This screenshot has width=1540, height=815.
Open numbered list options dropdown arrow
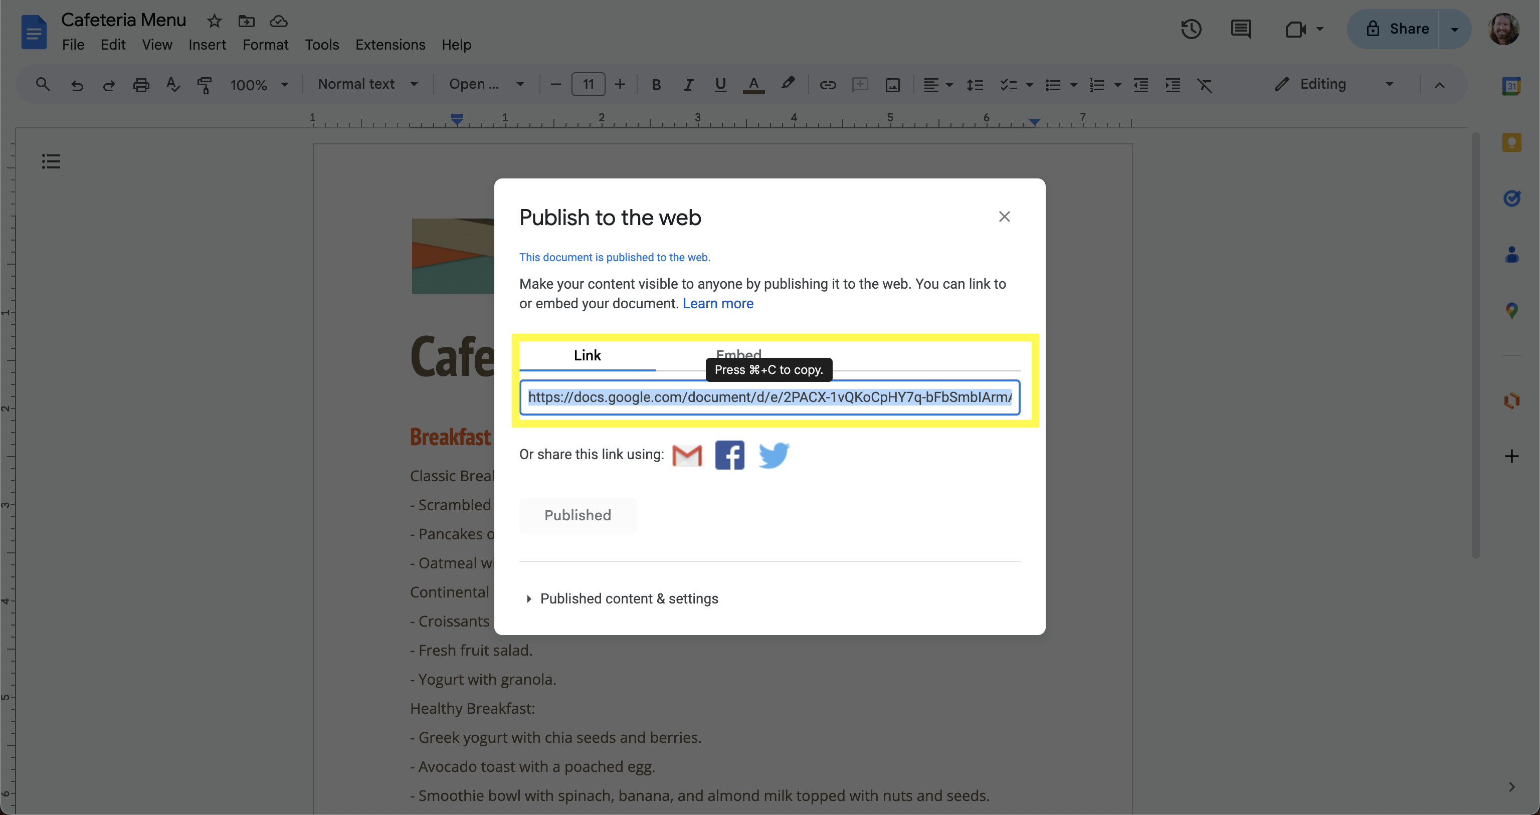1117,85
